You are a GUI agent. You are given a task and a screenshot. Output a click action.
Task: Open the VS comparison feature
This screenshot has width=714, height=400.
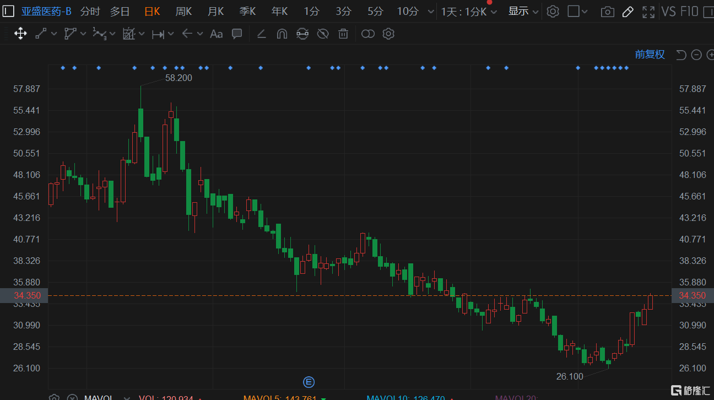click(x=668, y=11)
